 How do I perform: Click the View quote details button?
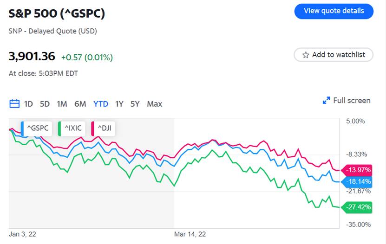click(334, 11)
